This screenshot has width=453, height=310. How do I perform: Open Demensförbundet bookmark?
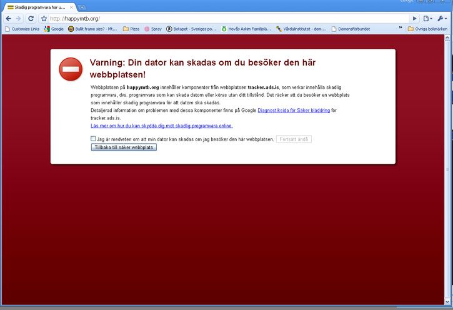(x=351, y=29)
